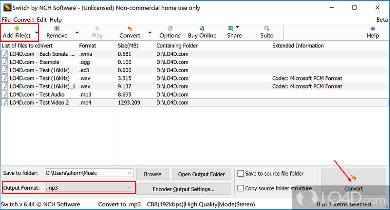Click the Switch app icon in title bar
This screenshot has width=390, height=210.
click(x=7, y=8)
